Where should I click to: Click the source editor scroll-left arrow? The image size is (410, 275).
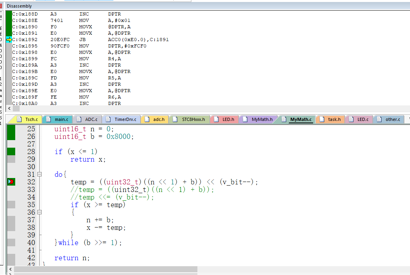[x=10, y=269]
